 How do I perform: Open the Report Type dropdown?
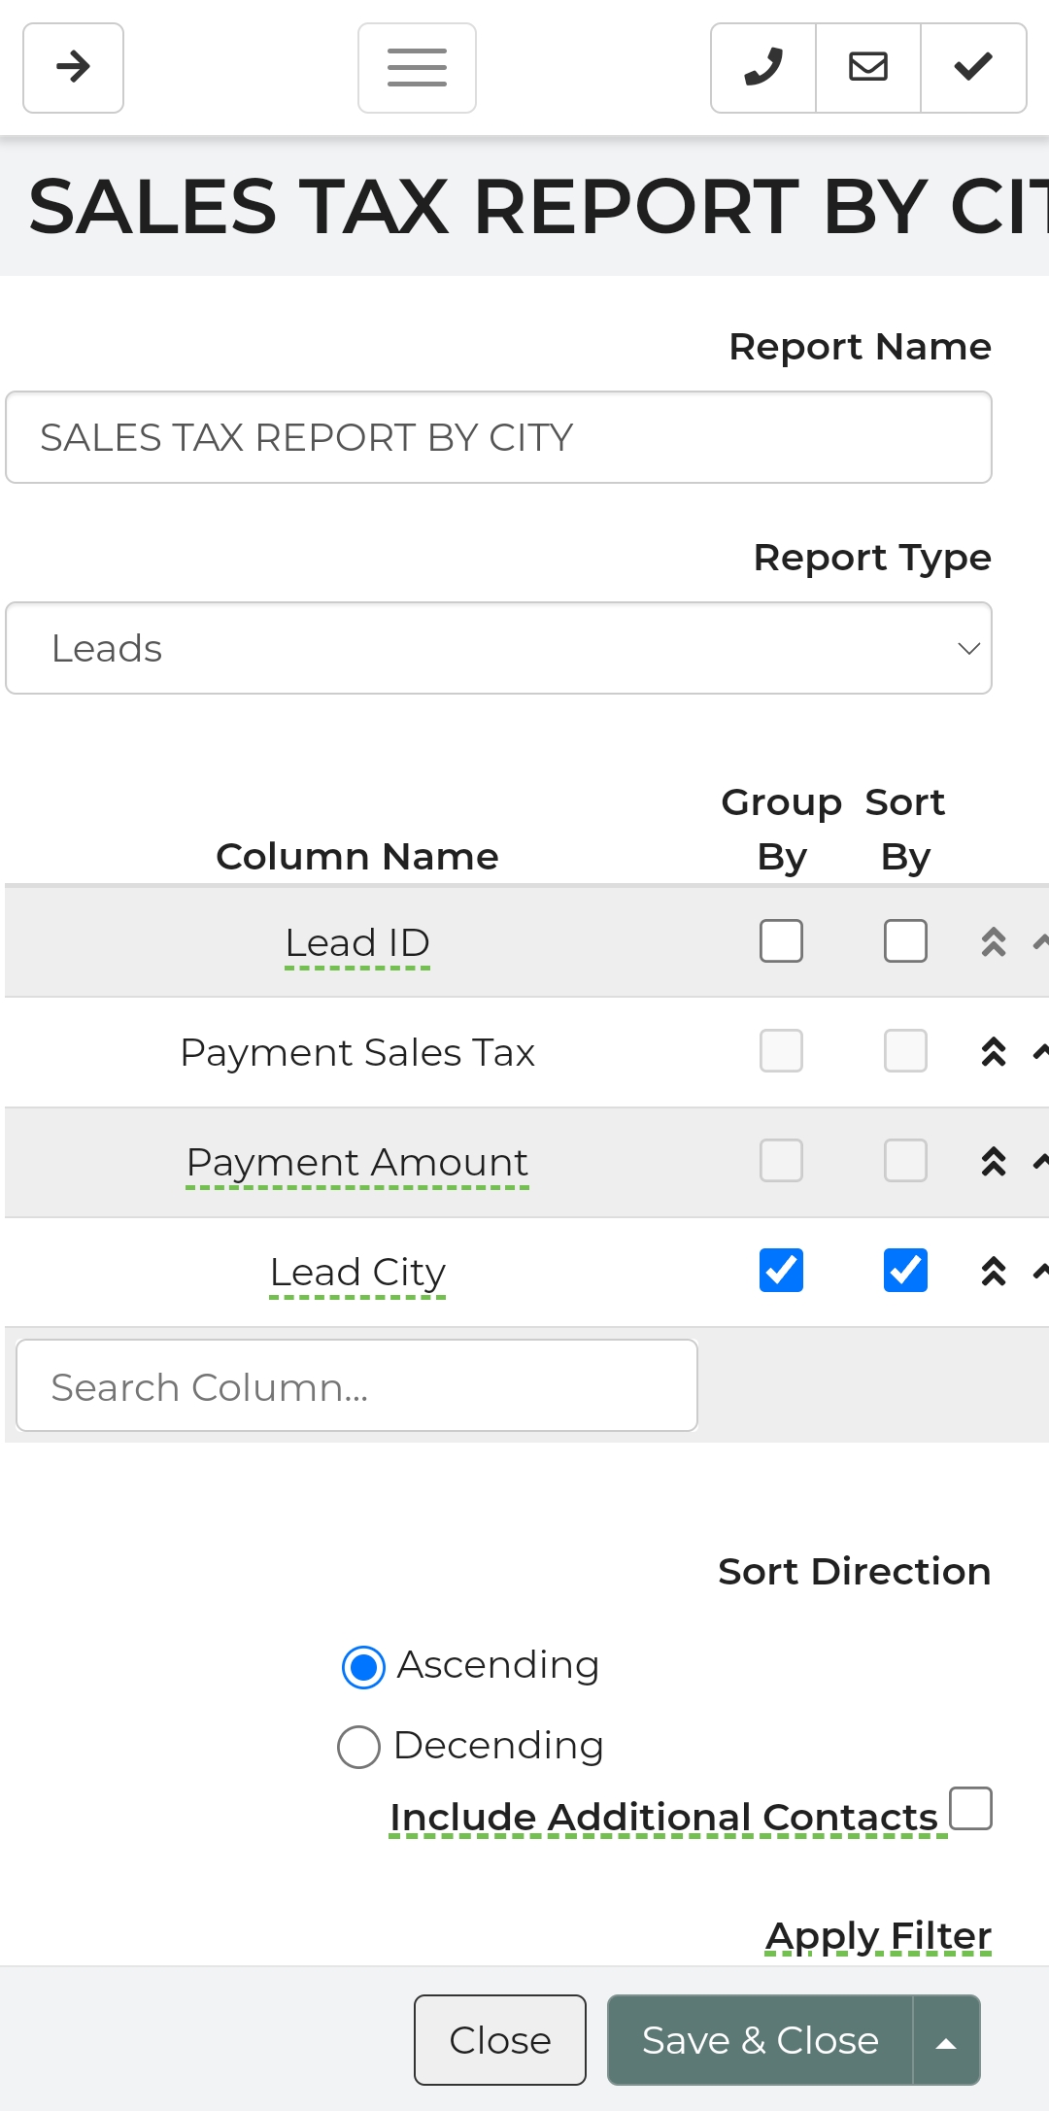[x=498, y=648]
